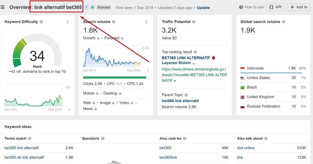Click the Also rank for column heading
This screenshot has height=164, width=313.
(171, 138)
